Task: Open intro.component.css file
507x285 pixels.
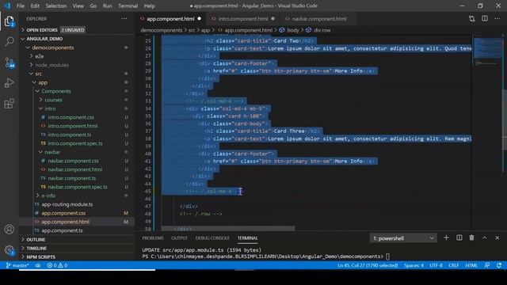Action: (x=71, y=117)
